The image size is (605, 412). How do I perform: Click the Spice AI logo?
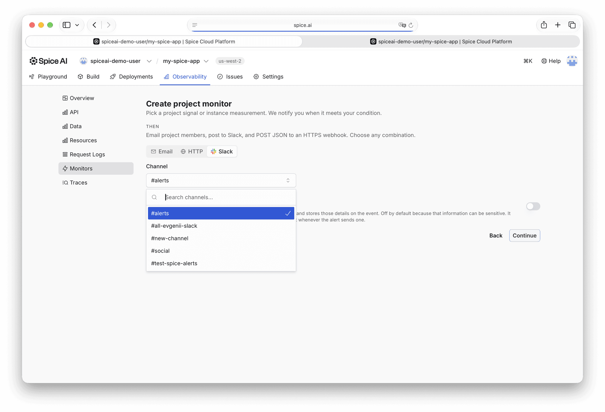pyautogui.click(x=48, y=61)
